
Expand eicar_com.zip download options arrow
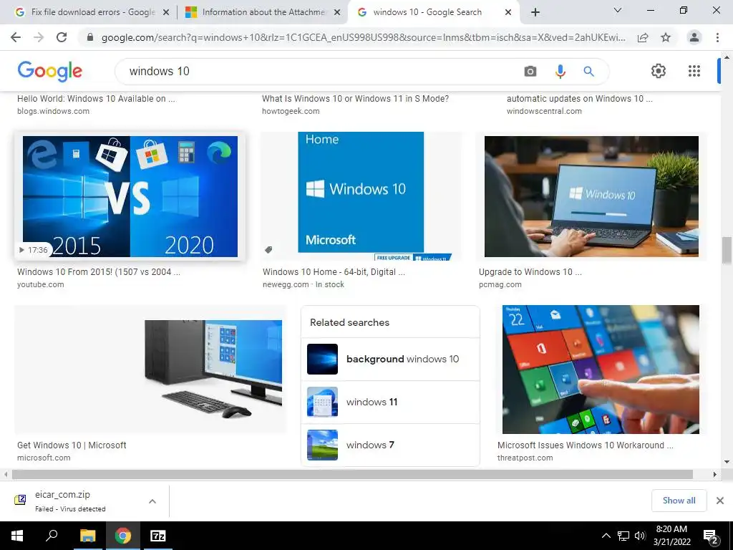[152, 501]
